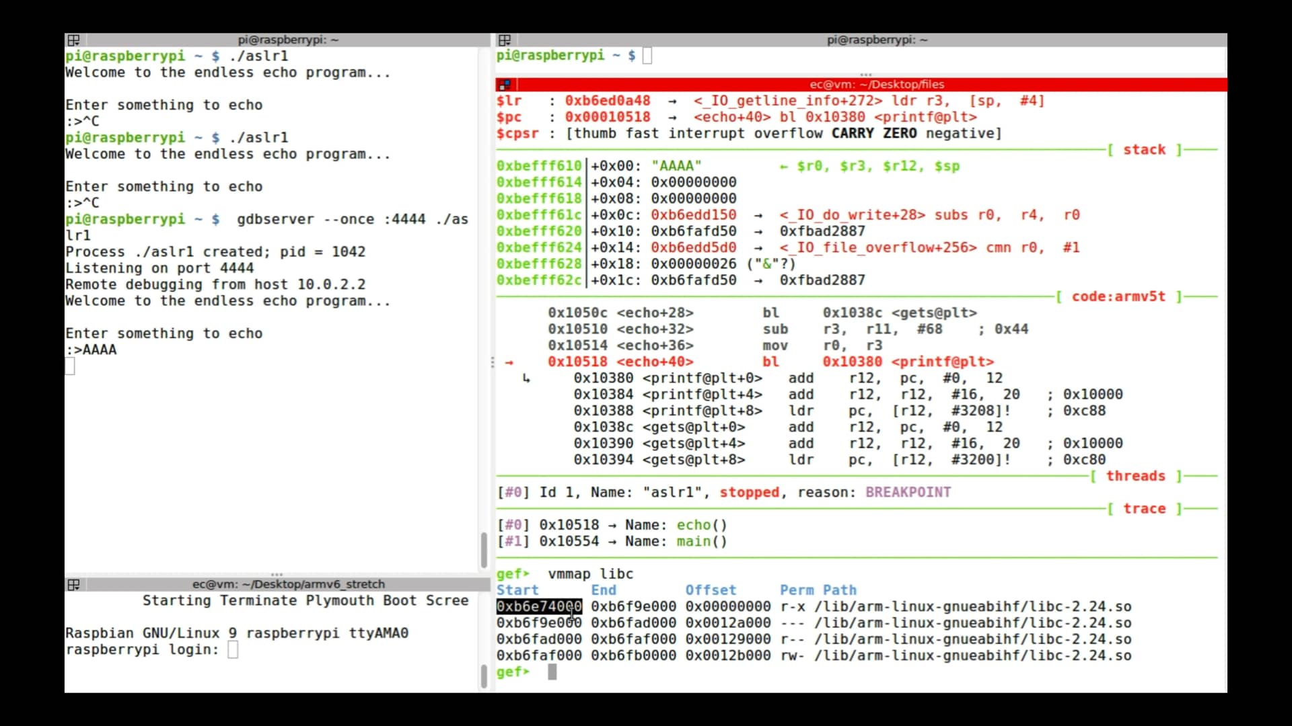Open grouping menu icon of top-right pi@raspberrypi pane
Screen dimensions: 1292x726
504,40
